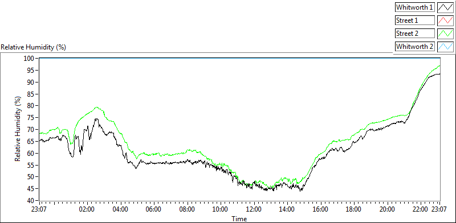Select the Whitworth 1 legend label
The height and width of the screenshot is (223, 456).
coord(415,7)
